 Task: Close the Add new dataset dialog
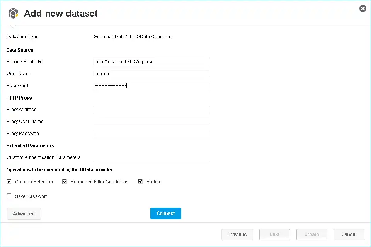[x=362, y=8]
